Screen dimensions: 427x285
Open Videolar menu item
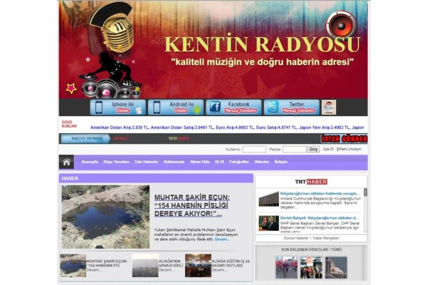tap(262, 162)
